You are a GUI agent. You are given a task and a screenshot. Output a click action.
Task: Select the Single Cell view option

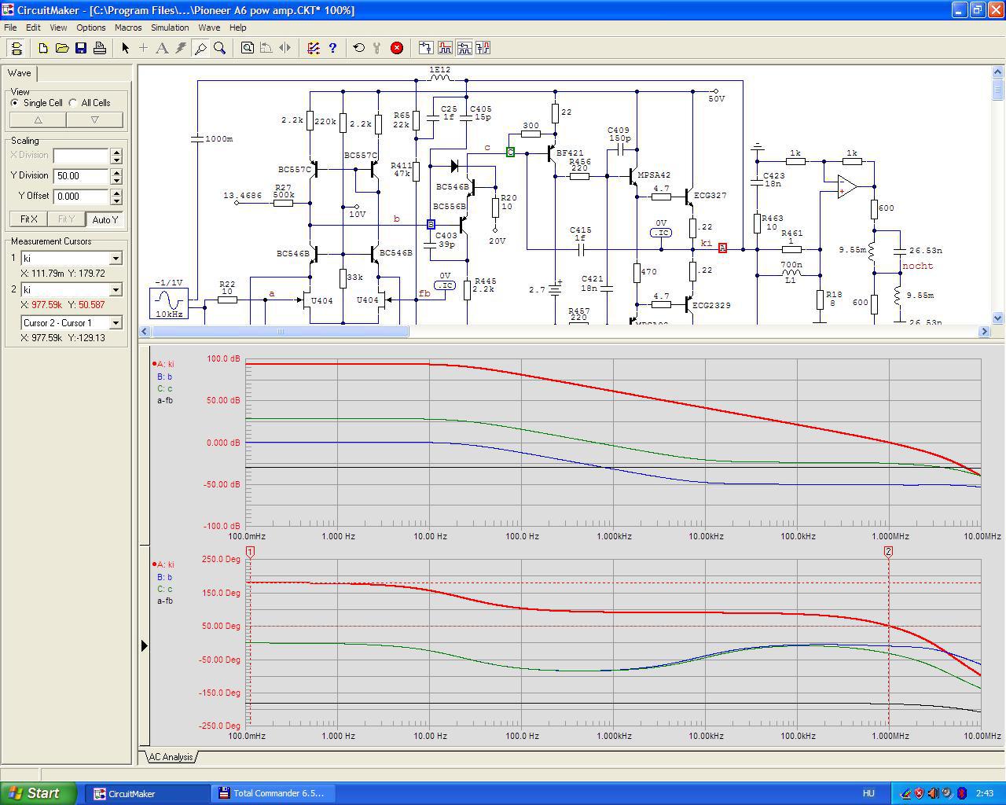coord(15,103)
